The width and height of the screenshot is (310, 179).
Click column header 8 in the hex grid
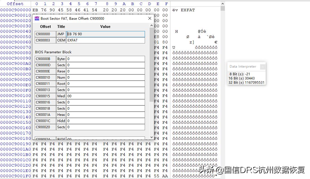107,4
